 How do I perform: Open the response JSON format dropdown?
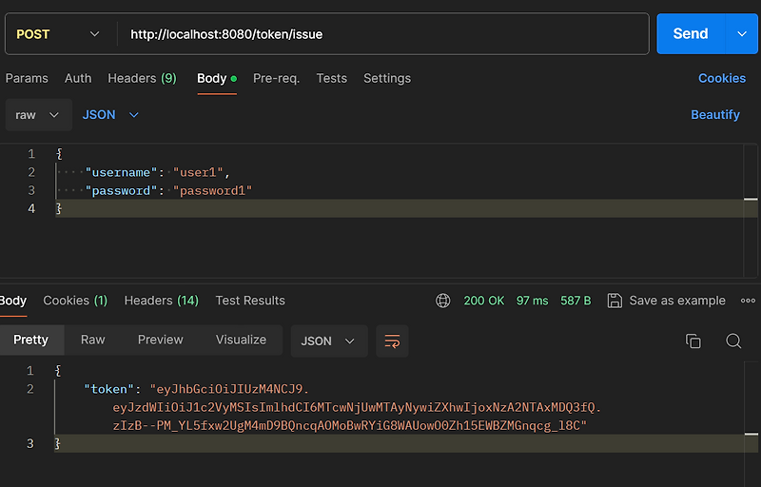click(x=328, y=341)
